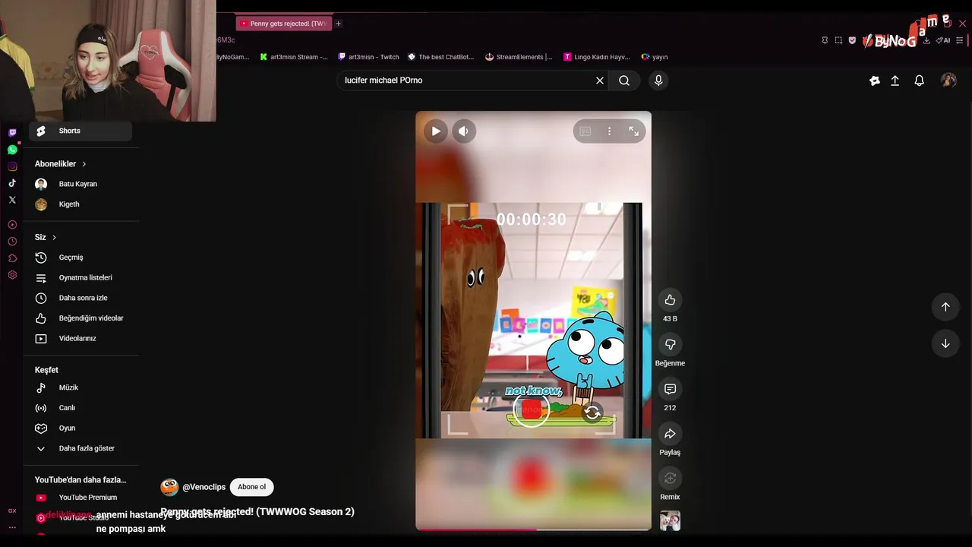Expand the Short to fullscreen
Screen dimensions: 972x547
(x=633, y=131)
